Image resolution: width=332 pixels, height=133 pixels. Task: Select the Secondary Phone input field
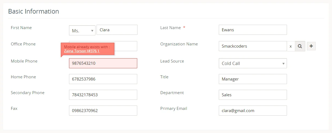(x=103, y=95)
